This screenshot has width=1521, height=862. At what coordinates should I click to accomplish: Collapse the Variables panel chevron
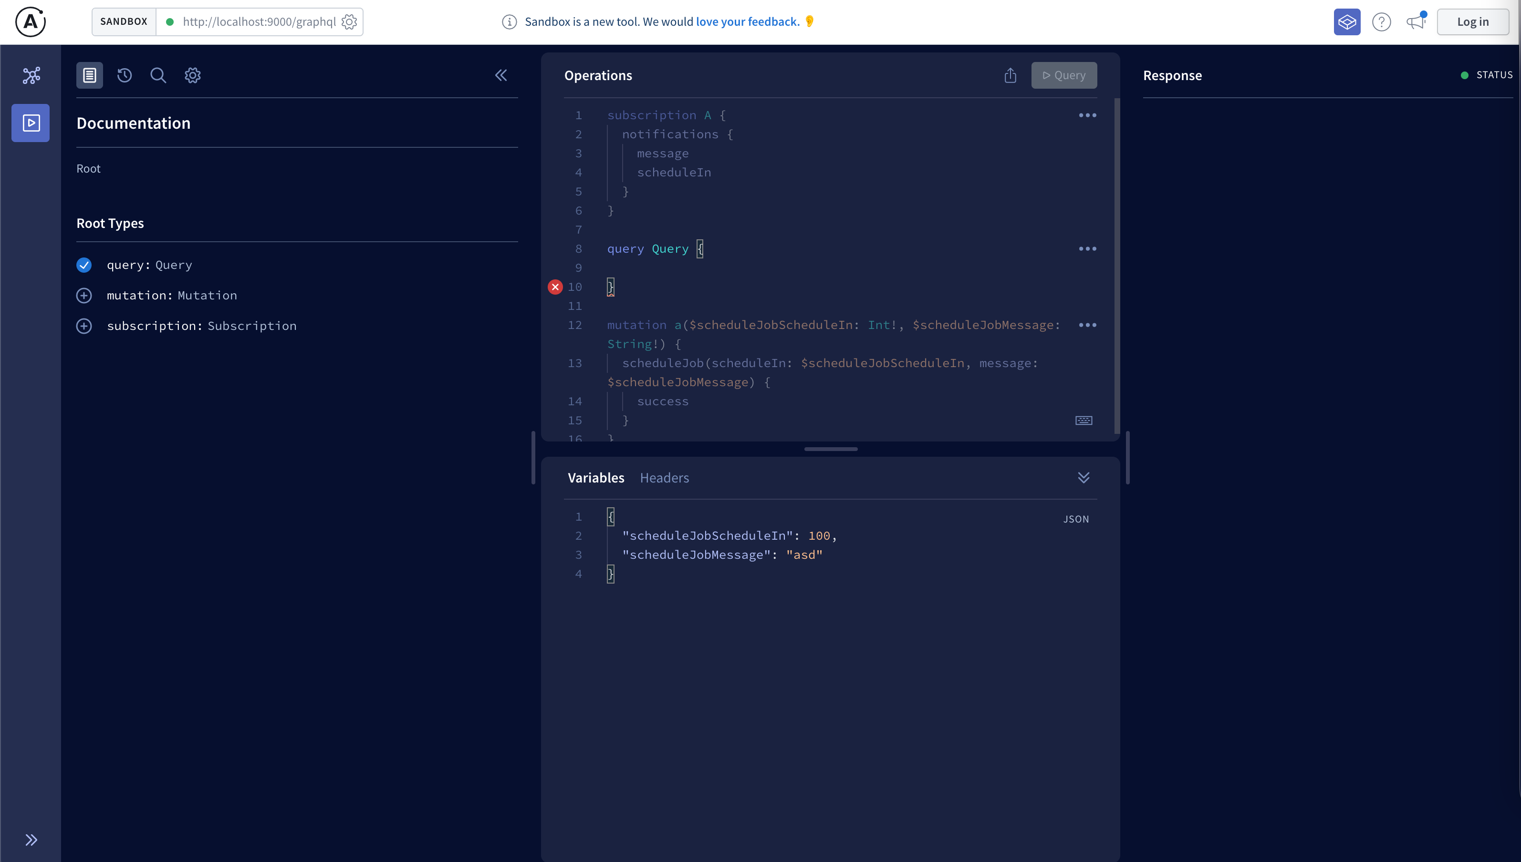1083,478
